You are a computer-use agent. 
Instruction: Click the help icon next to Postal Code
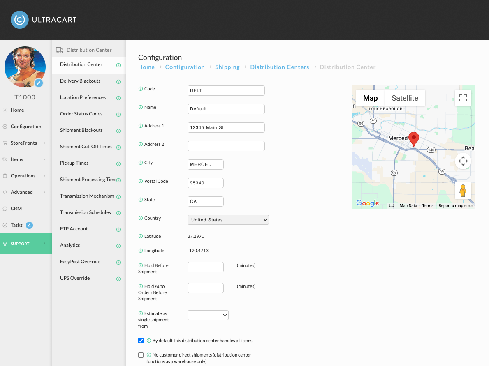pyautogui.click(x=140, y=181)
